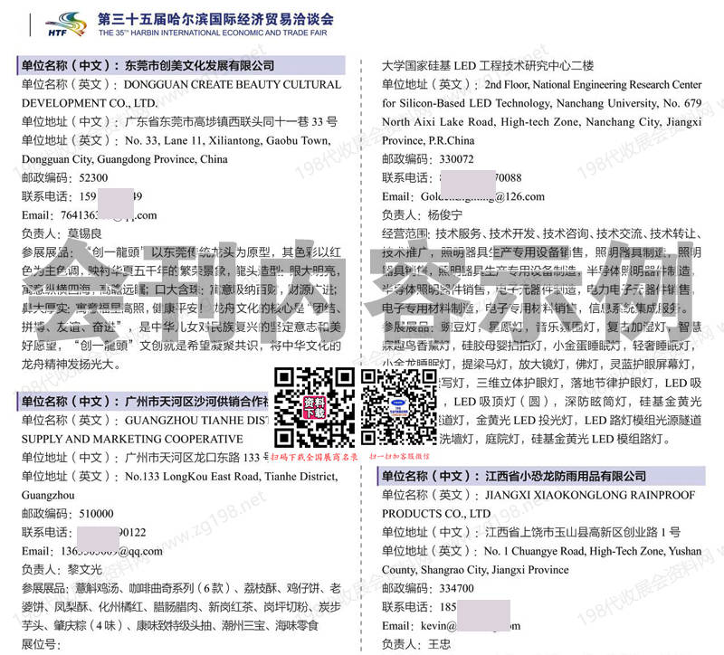Select postal code 334700

coord(457,589)
